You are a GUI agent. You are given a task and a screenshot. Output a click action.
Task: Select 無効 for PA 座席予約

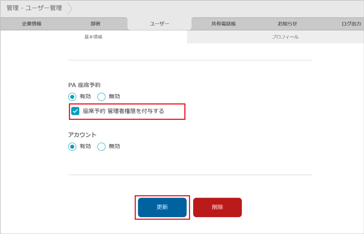pyautogui.click(x=101, y=96)
